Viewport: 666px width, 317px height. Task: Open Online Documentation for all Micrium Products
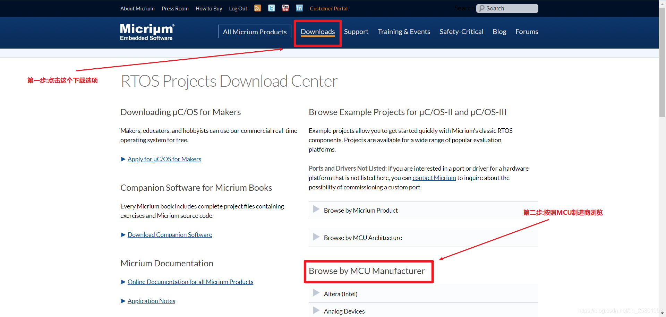[190, 282]
